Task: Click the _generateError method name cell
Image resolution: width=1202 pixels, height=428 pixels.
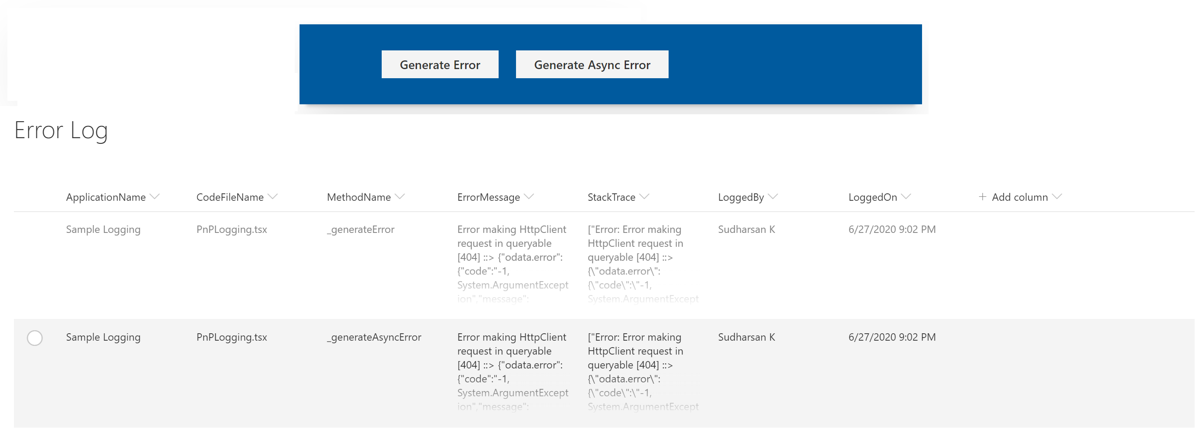Action: coord(360,229)
